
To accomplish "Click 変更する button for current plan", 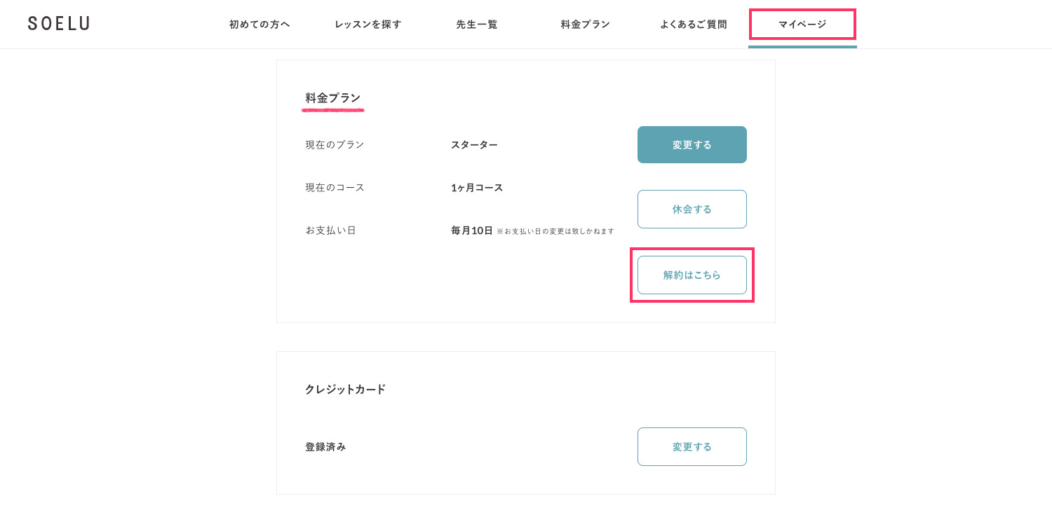I will click(x=692, y=145).
